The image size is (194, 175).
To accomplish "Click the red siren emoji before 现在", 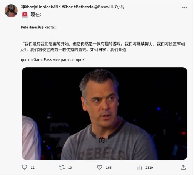I will 25,15.
